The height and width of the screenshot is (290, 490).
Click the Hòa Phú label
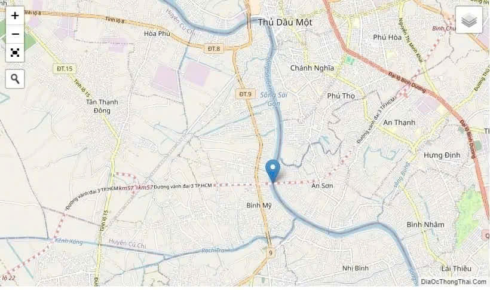point(157,33)
